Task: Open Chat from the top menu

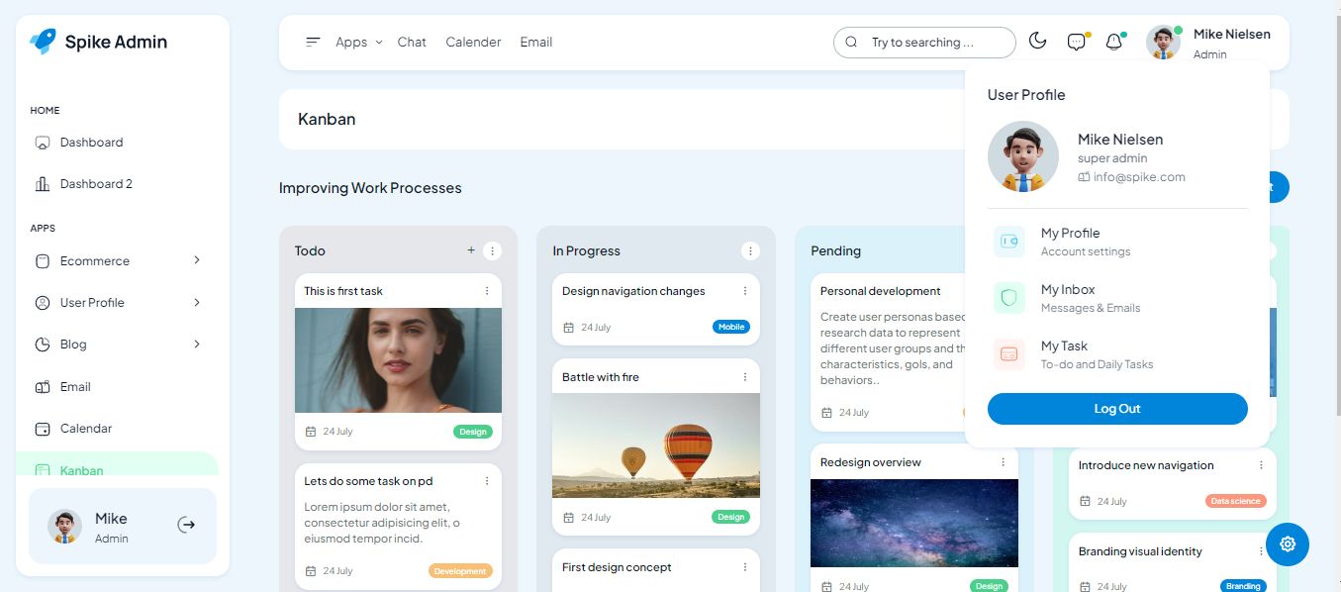Action: (x=412, y=42)
